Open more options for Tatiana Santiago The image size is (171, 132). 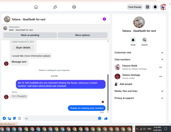coord(161,77)
